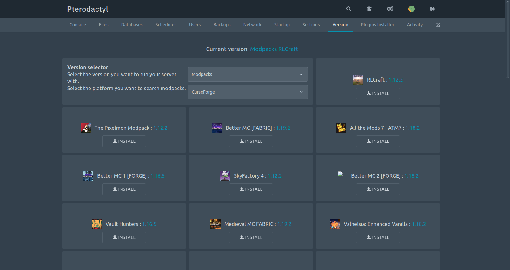Screen dimensions: 510x270
Task: Click All the Mods 7 version 1.18.2
Action: (413, 128)
